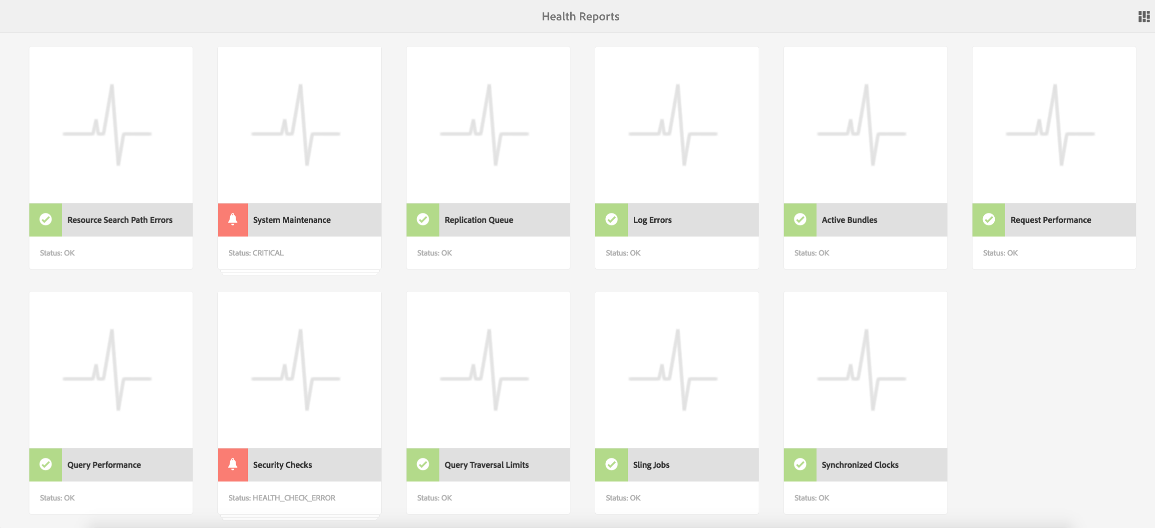Click green checkmark icon on Sling Jobs
The height and width of the screenshot is (528, 1155).
(612, 464)
